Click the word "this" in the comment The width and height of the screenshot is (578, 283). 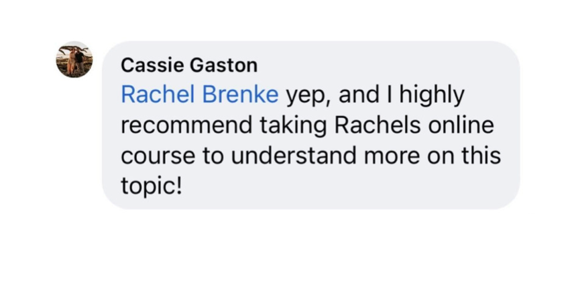[480, 156]
